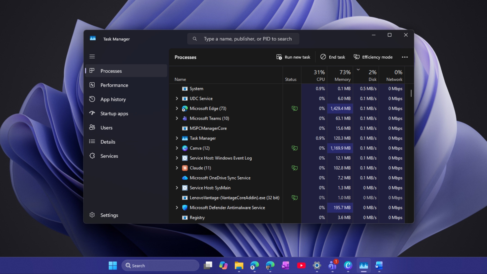
Task: Click the processes list scrollbar thumb
Action: 411,93
